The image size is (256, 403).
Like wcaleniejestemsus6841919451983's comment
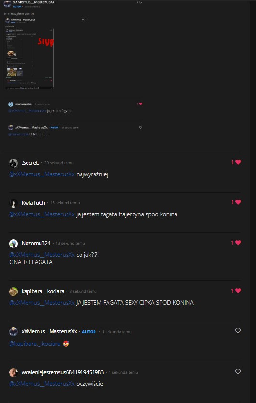point(238,372)
